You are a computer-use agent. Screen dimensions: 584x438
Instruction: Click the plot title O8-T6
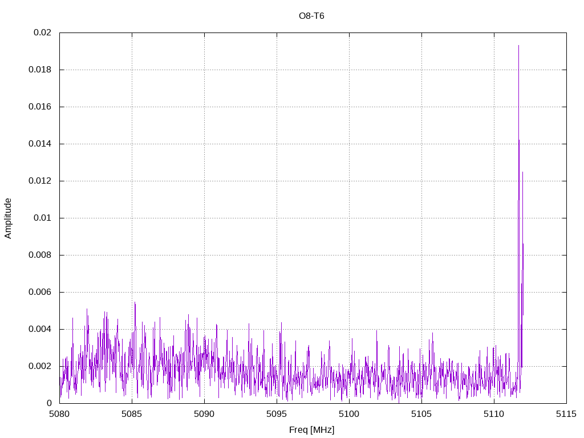(311, 16)
